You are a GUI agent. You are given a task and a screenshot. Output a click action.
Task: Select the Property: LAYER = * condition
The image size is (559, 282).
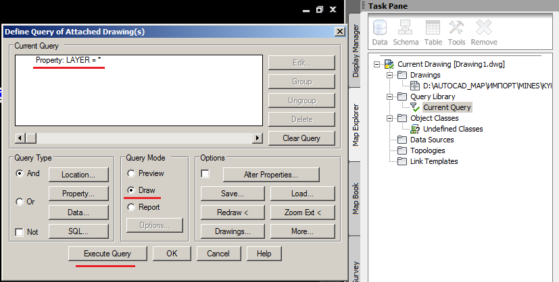[x=68, y=60]
